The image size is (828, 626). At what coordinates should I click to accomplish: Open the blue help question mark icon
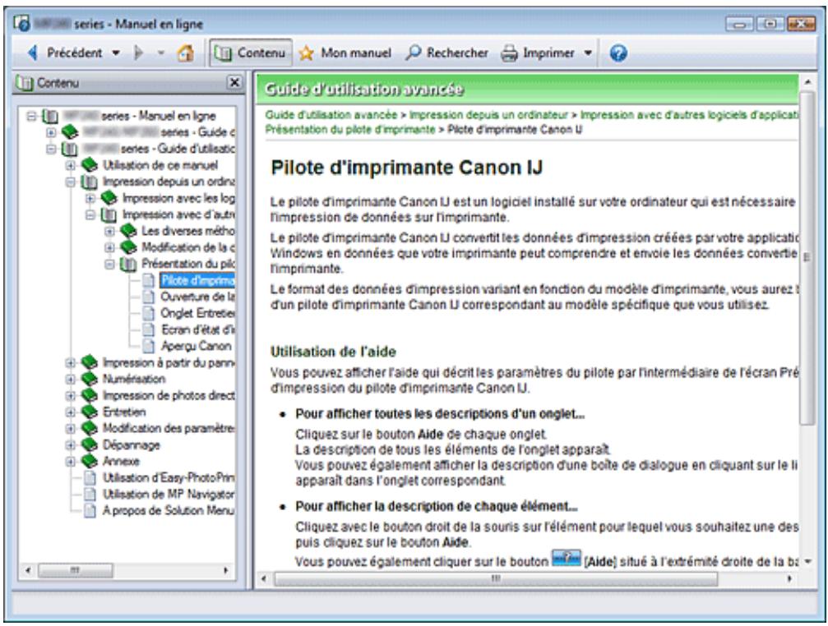618,53
